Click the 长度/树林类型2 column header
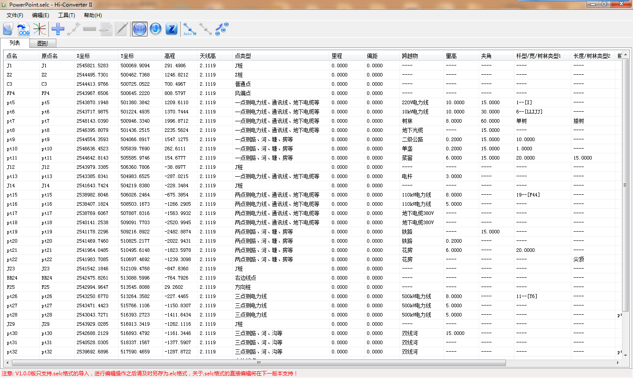 593,56
